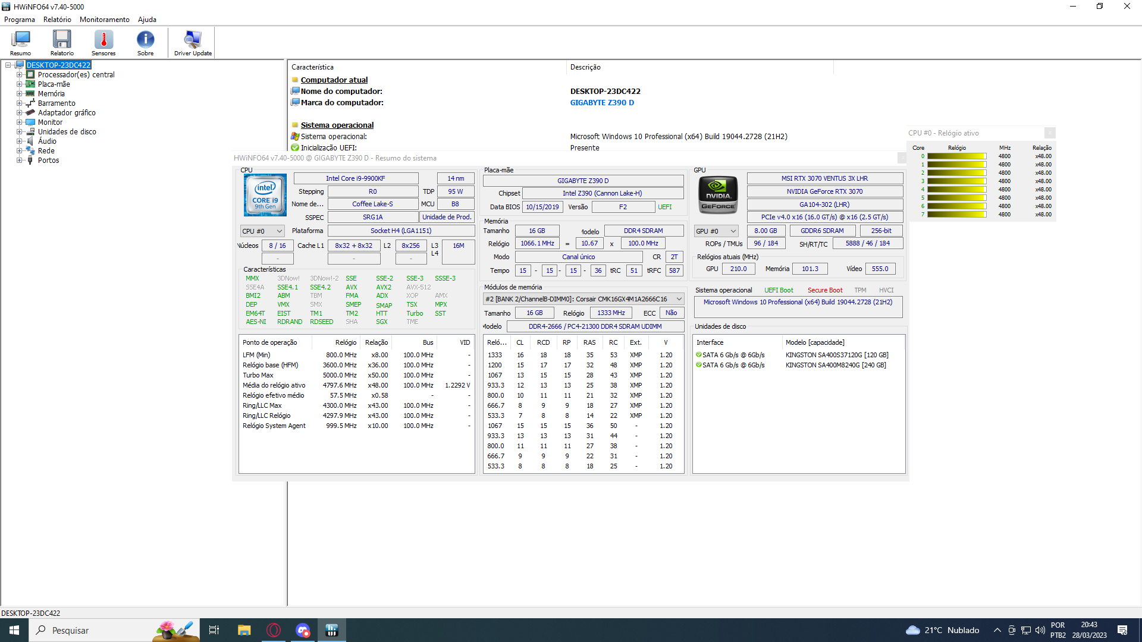
Task: Click the MSI RTX 3070 VENTUS 3X LHR field
Action: point(824,178)
